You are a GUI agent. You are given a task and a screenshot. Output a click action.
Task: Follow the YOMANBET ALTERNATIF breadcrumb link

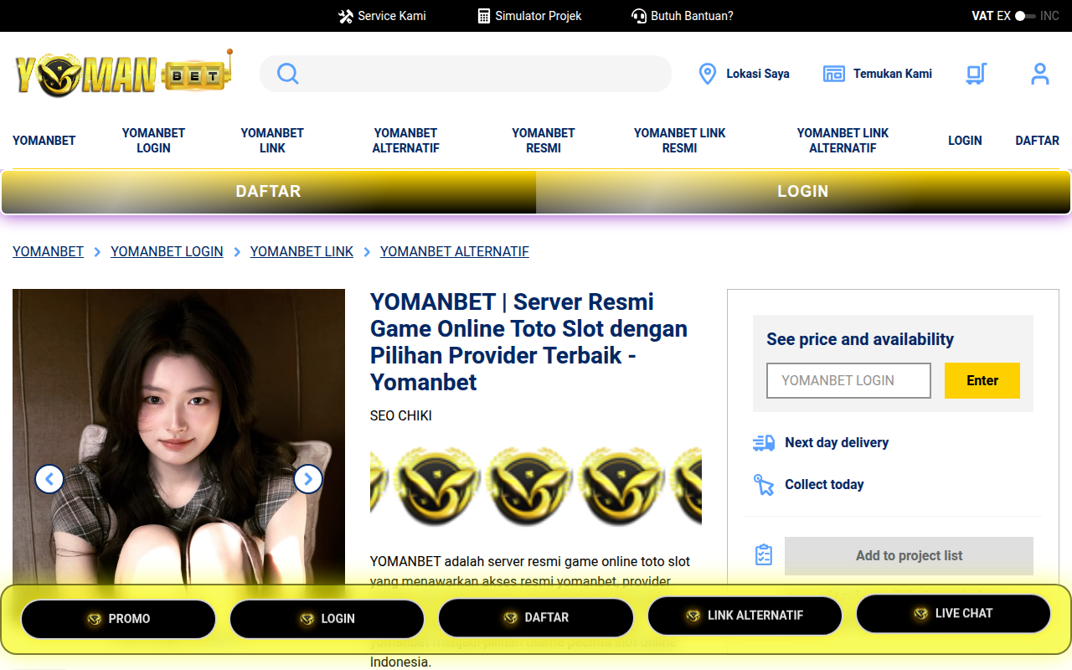(455, 251)
